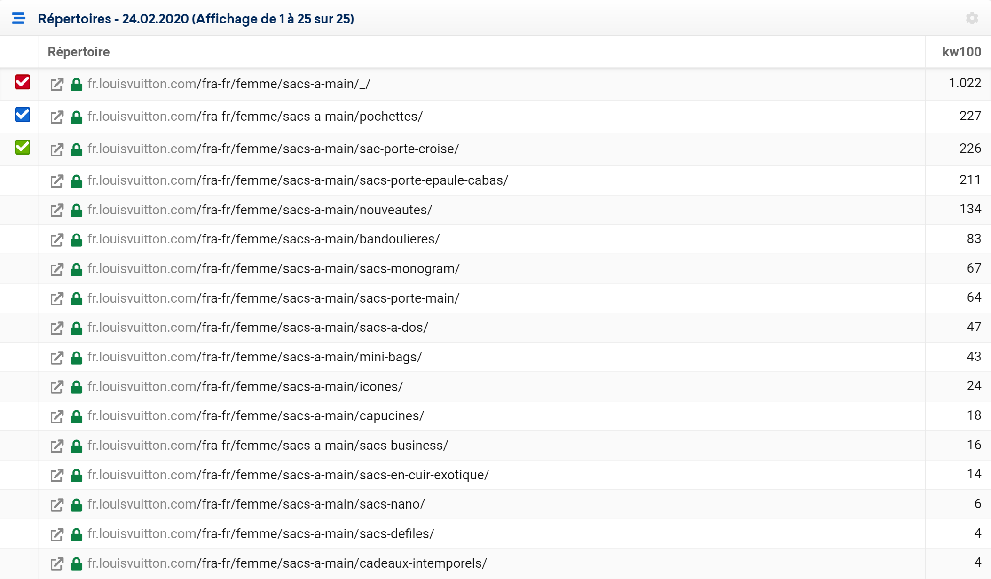The width and height of the screenshot is (991, 579).
Task: Open external link icon for sacs-porte-main row
Action: [57, 299]
